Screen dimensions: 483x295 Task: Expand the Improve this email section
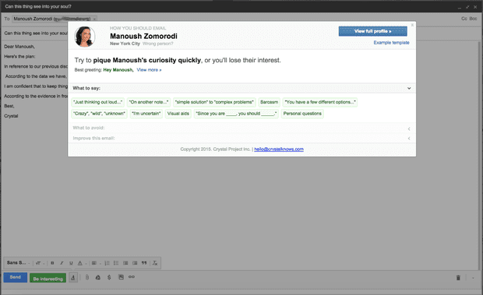[x=241, y=138]
